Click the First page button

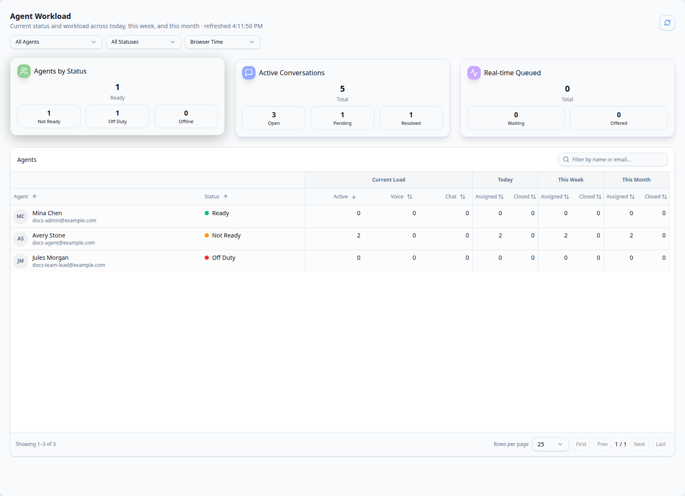click(x=581, y=444)
